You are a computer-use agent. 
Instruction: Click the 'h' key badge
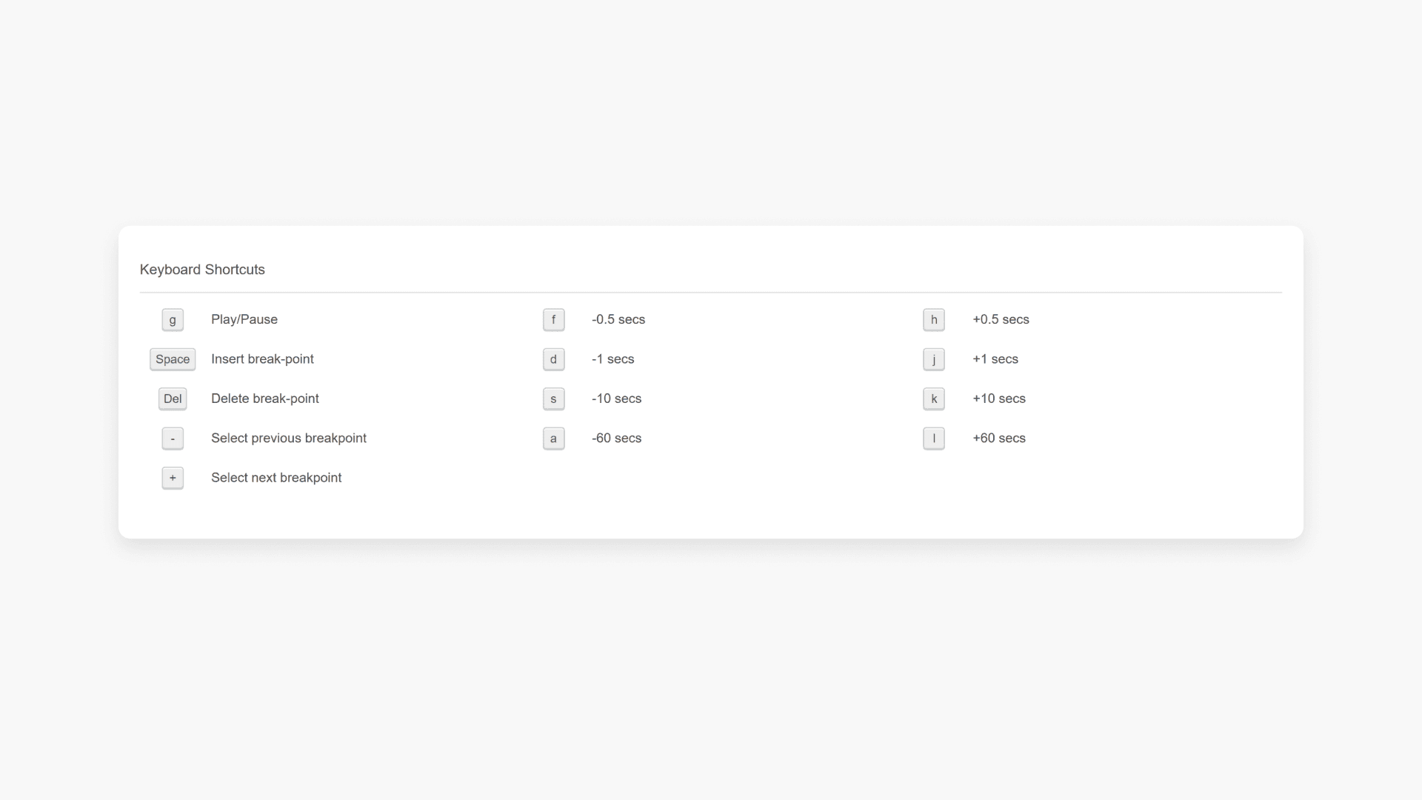(934, 320)
